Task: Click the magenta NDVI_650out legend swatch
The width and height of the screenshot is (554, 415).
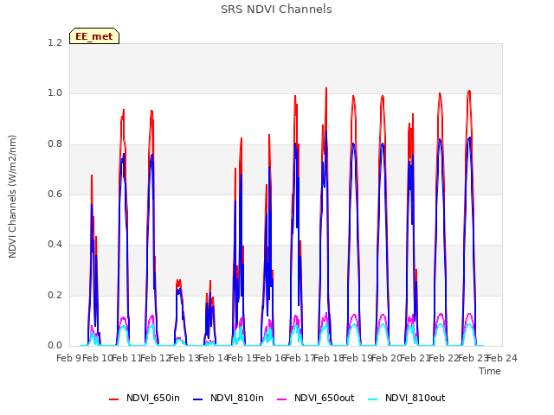Action: pyautogui.click(x=281, y=399)
